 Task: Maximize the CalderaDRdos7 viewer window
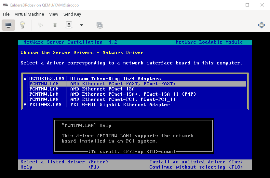click(x=247, y=5)
